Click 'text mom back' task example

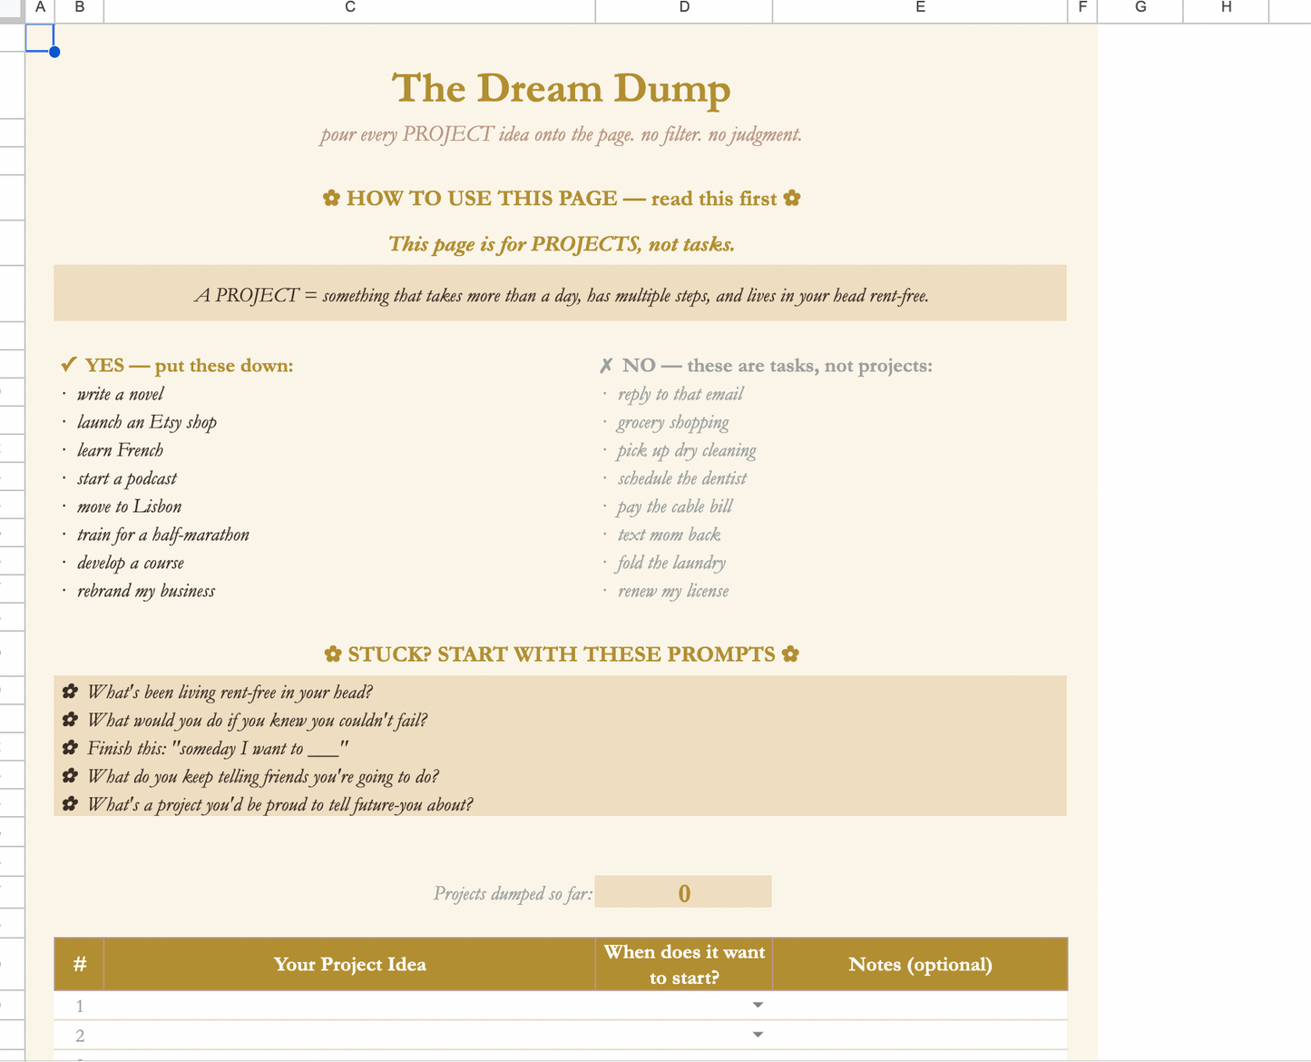tap(670, 535)
